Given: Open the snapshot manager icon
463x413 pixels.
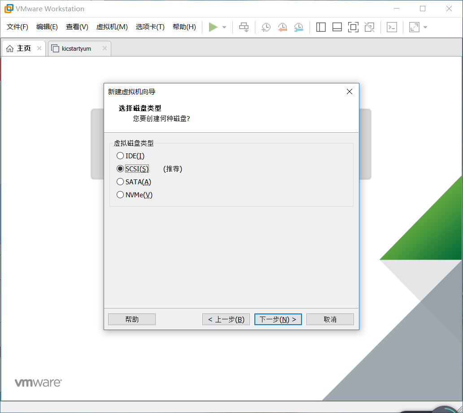Looking at the screenshot, I should (x=298, y=27).
